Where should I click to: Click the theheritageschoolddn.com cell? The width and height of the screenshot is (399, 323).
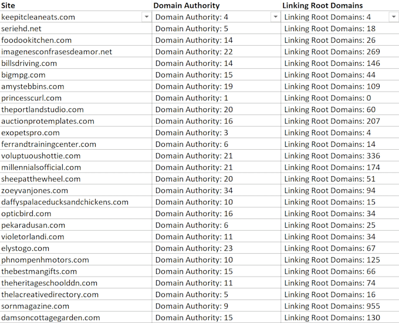tap(76, 282)
